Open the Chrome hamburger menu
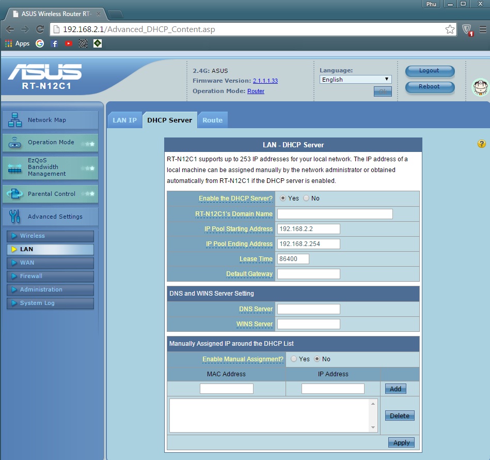This screenshot has width=490, height=460. (x=483, y=29)
